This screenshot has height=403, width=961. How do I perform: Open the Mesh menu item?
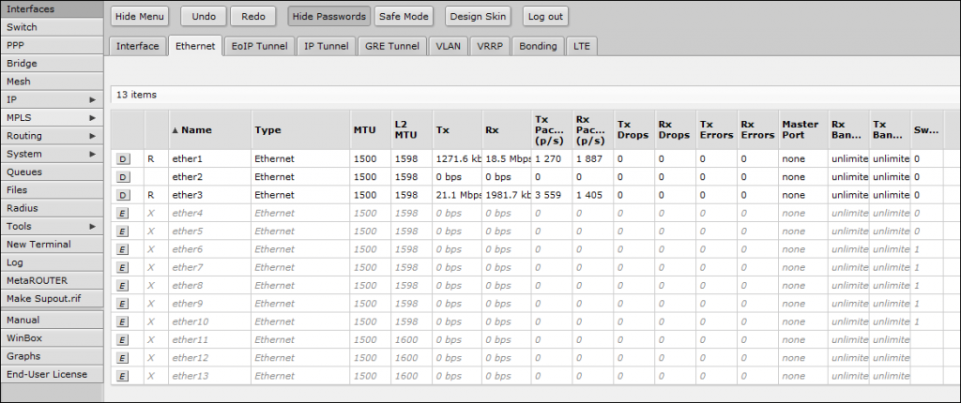52,82
